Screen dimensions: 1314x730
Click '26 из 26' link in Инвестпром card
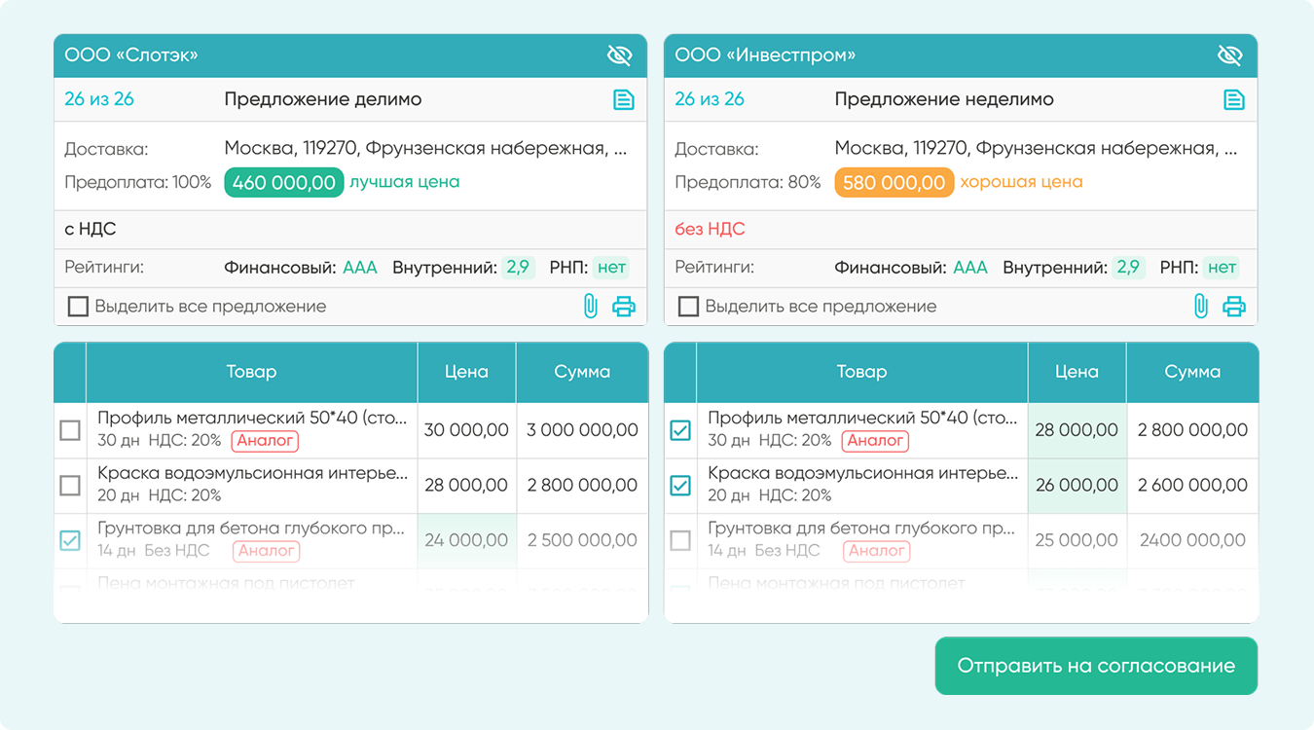click(x=710, y=99)
